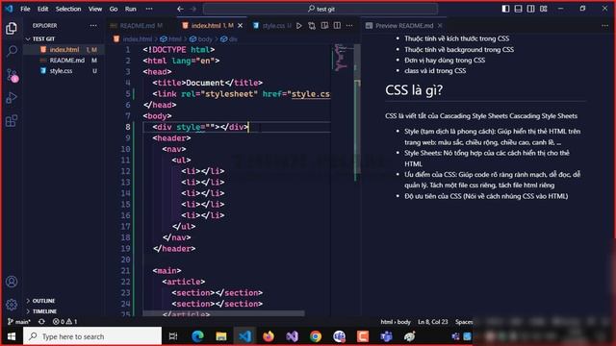Screen dimensions: 616x346
Task: Open index.html in the Explorer tree
Action: (x=64, y=49)
